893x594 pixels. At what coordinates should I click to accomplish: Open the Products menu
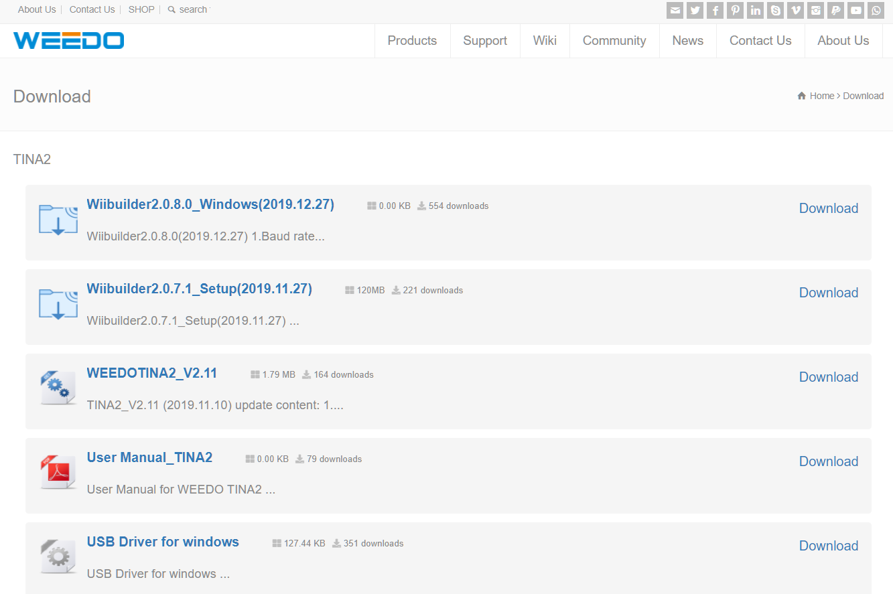pos(412,41)
